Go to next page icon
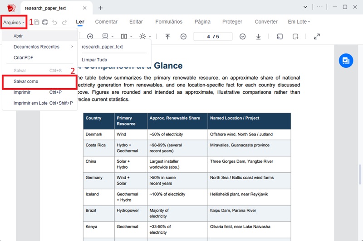Viewport: 363px width, 241px height. pos(242,36)
